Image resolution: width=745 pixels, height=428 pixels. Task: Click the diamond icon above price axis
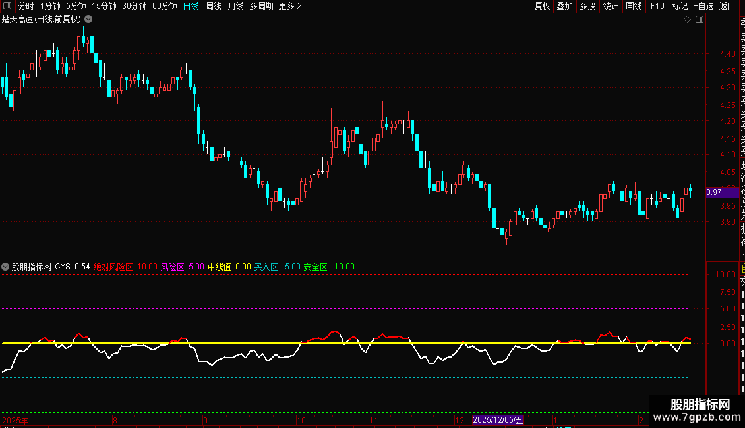click(687, 20)
